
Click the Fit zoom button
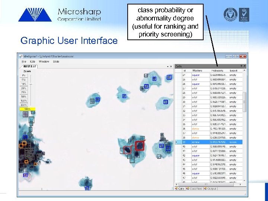coord(24,75)
